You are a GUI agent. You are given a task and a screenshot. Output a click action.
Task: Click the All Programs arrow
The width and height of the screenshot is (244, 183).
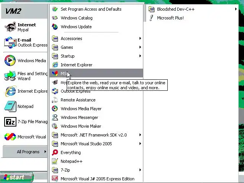point(45,152)
